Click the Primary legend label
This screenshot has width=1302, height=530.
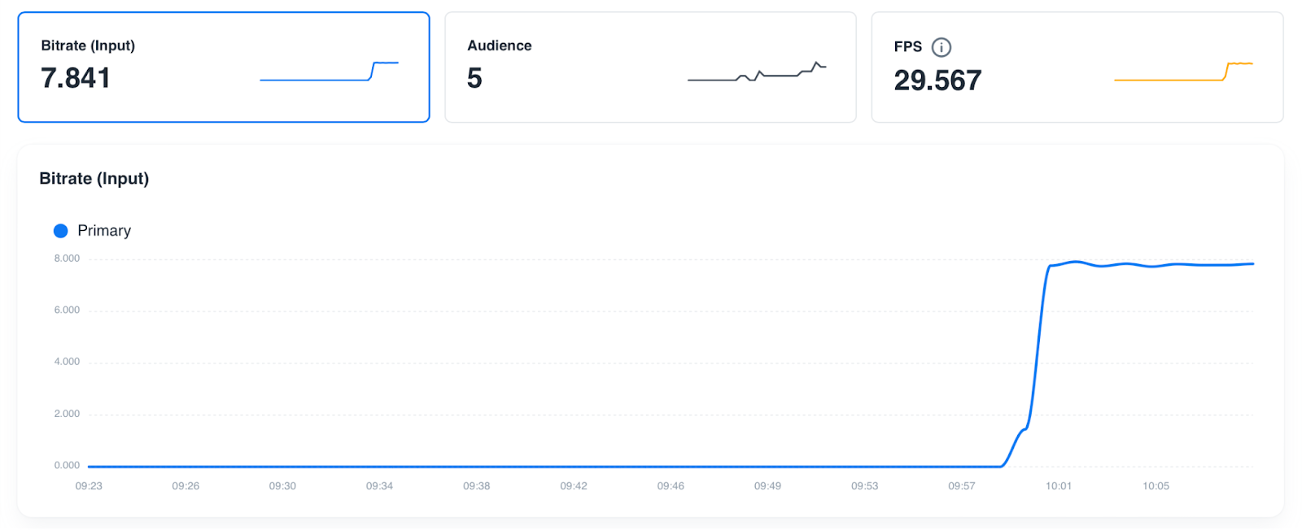pyautogui.click(x=104, y=231)
